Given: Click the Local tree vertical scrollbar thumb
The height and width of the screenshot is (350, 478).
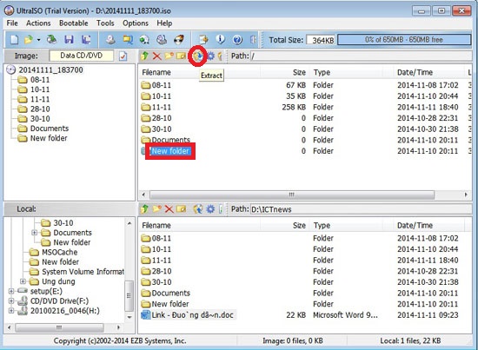Looking at the screenshot, I should click(x=129, y=295).
